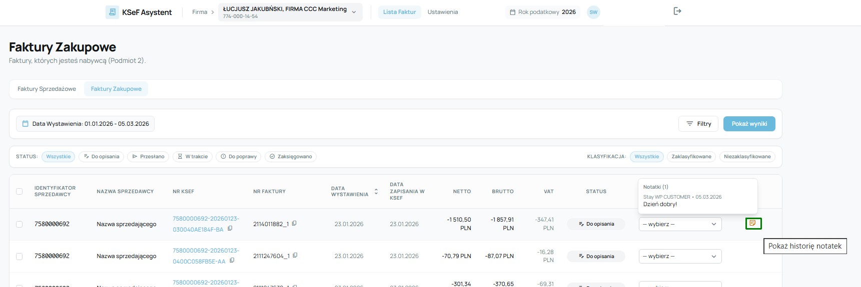Image resolution: width=861 pixels, height=287 pixels.
Task: Open the Ustawienia menu item
Action: (443, 12)
